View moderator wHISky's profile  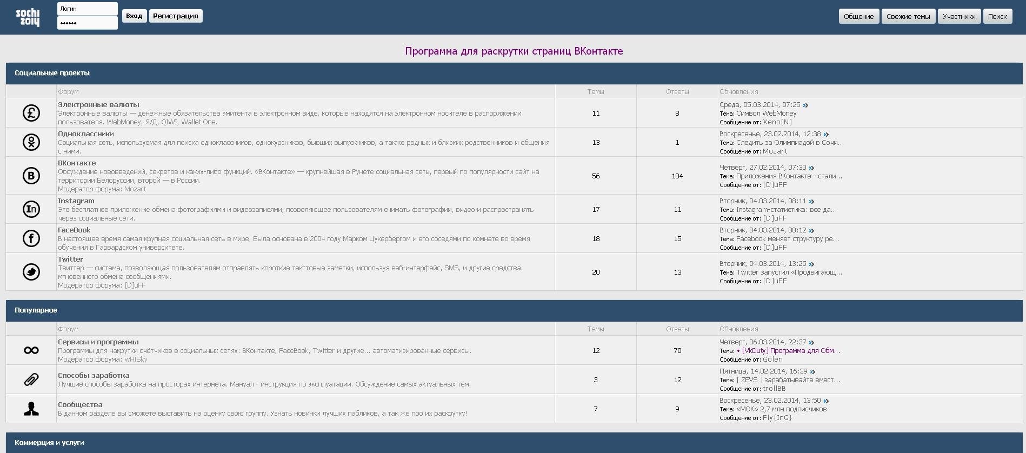click(136, 359)
